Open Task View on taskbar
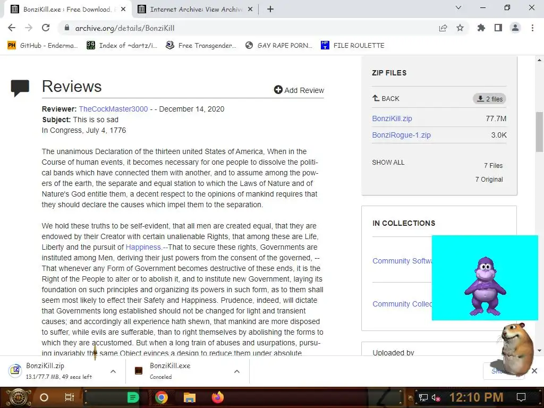This screenshot has height=408, width=544. point(70,397)
